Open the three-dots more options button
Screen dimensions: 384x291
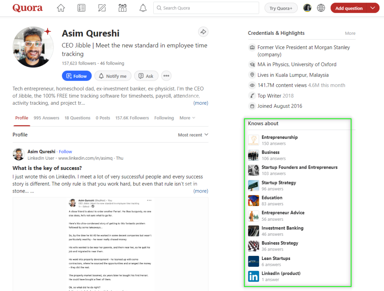166,76
